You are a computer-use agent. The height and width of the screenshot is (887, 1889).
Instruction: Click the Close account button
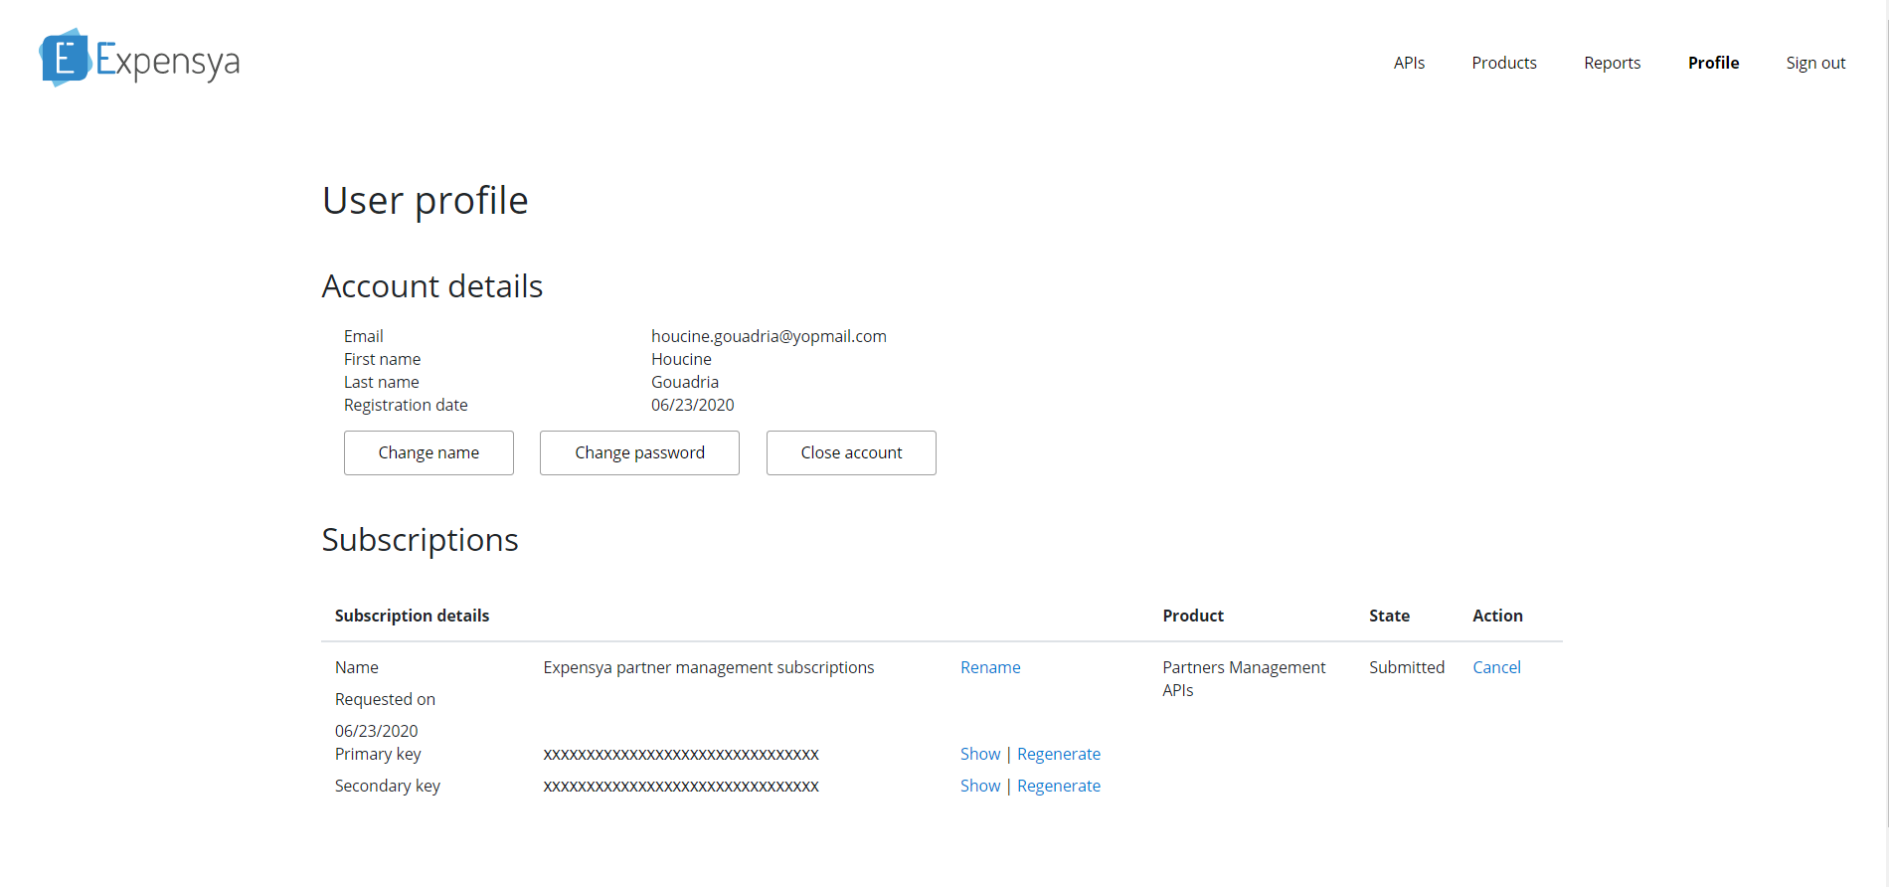click(x=851, y=452)
